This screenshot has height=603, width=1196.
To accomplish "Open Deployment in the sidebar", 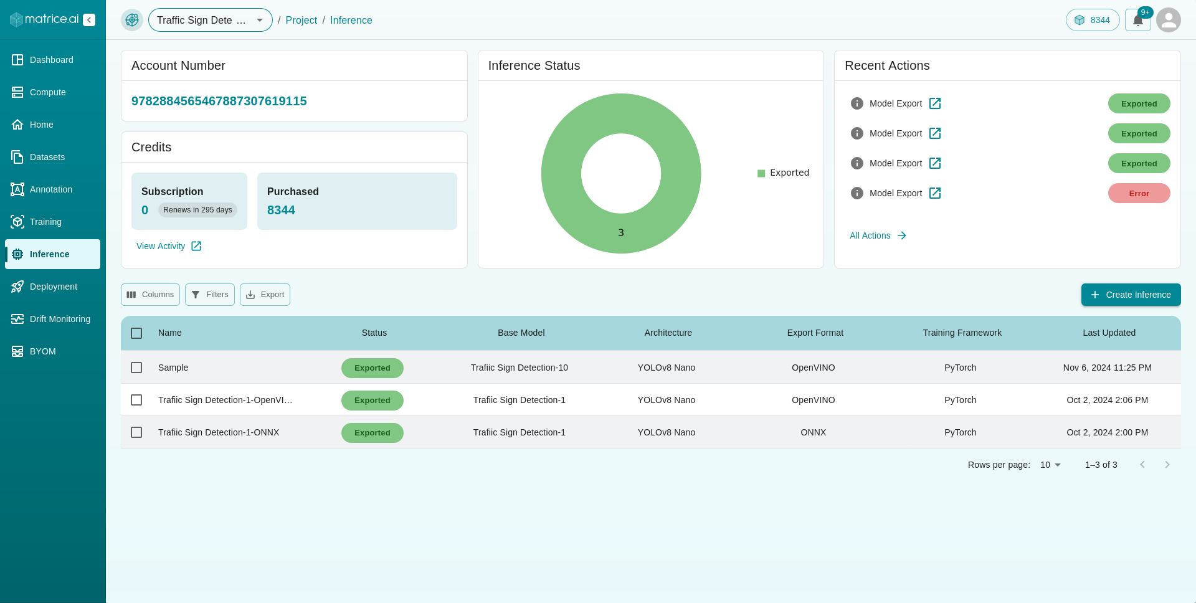I will [52, 287].
